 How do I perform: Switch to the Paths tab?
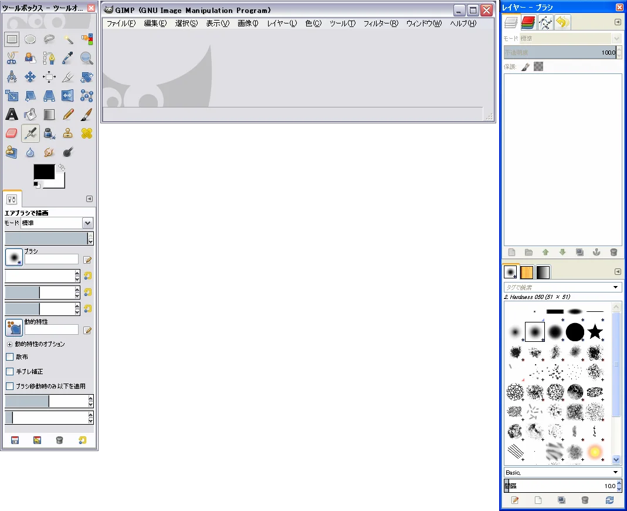[x=545, y=23]
